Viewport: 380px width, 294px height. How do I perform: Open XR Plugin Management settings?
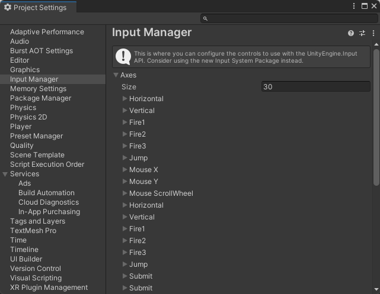pyautogui.click(x=49, y=287)
